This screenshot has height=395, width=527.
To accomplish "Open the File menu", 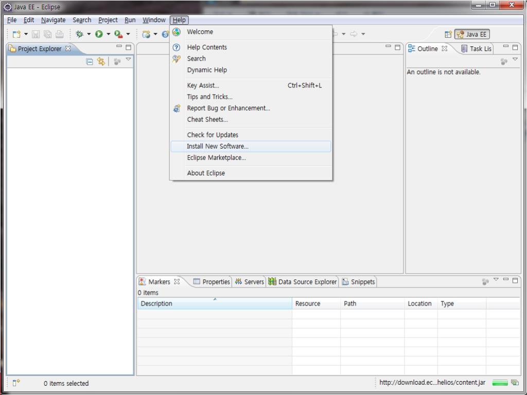I will pyautogui.click(x=12, y=20).
